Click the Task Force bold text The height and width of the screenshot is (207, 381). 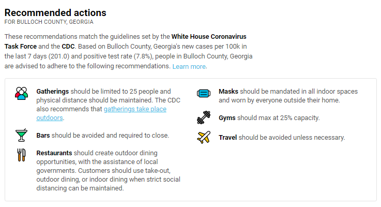tap(20, 47)
